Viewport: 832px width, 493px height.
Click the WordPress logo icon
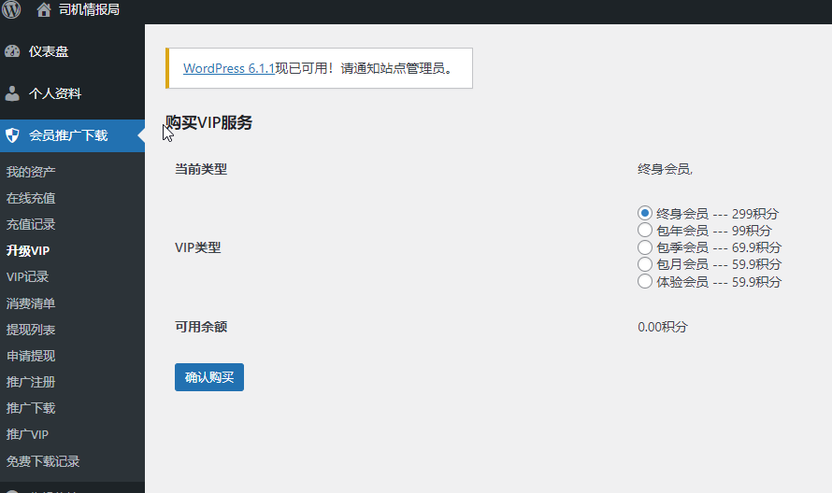(11, 9)
